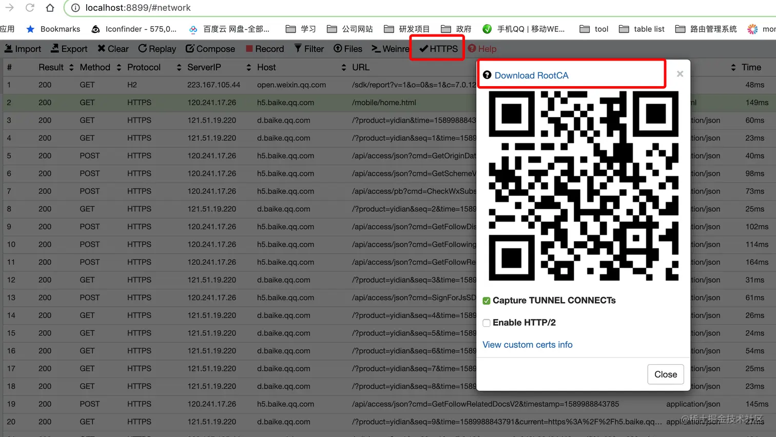Click the 145ms time value
776x437 pixels.
pyautogui.click(x=757, y=404)
